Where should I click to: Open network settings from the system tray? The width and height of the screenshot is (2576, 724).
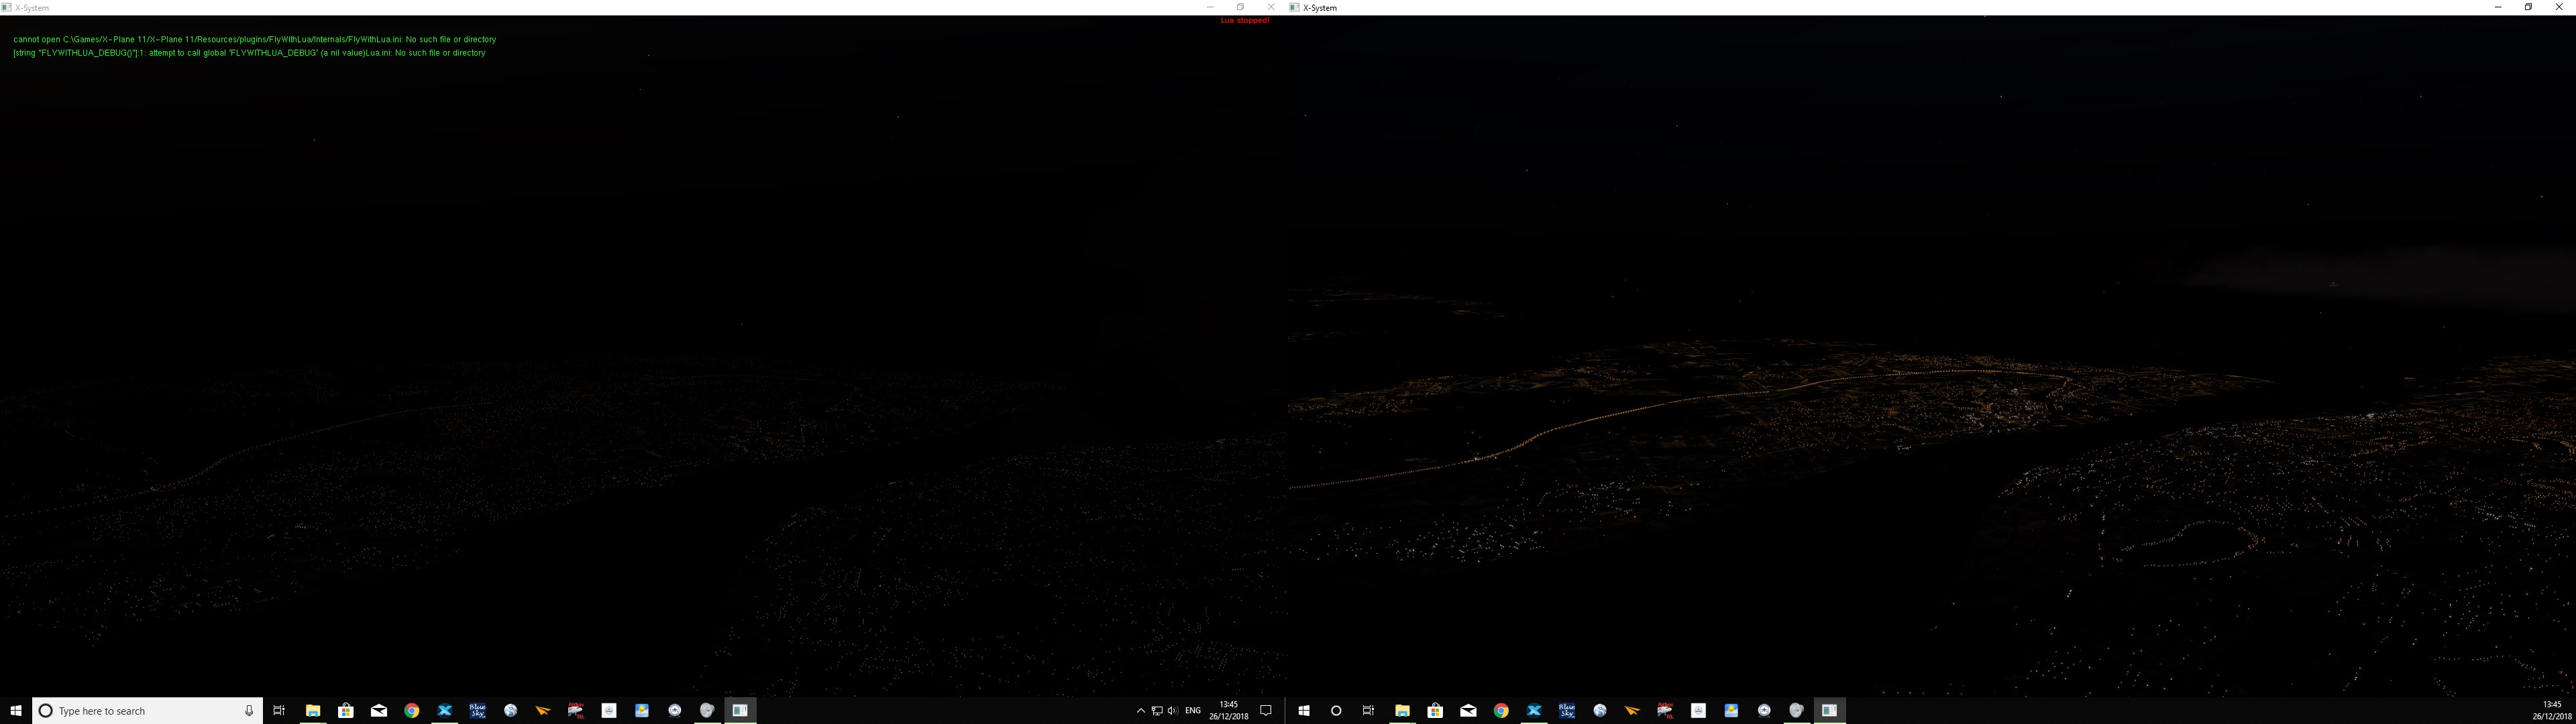[x=1157, y=711]
